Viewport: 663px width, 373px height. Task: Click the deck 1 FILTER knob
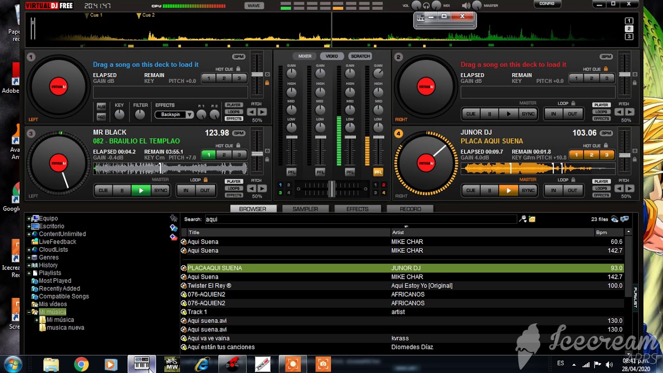(x=140, y=114)
